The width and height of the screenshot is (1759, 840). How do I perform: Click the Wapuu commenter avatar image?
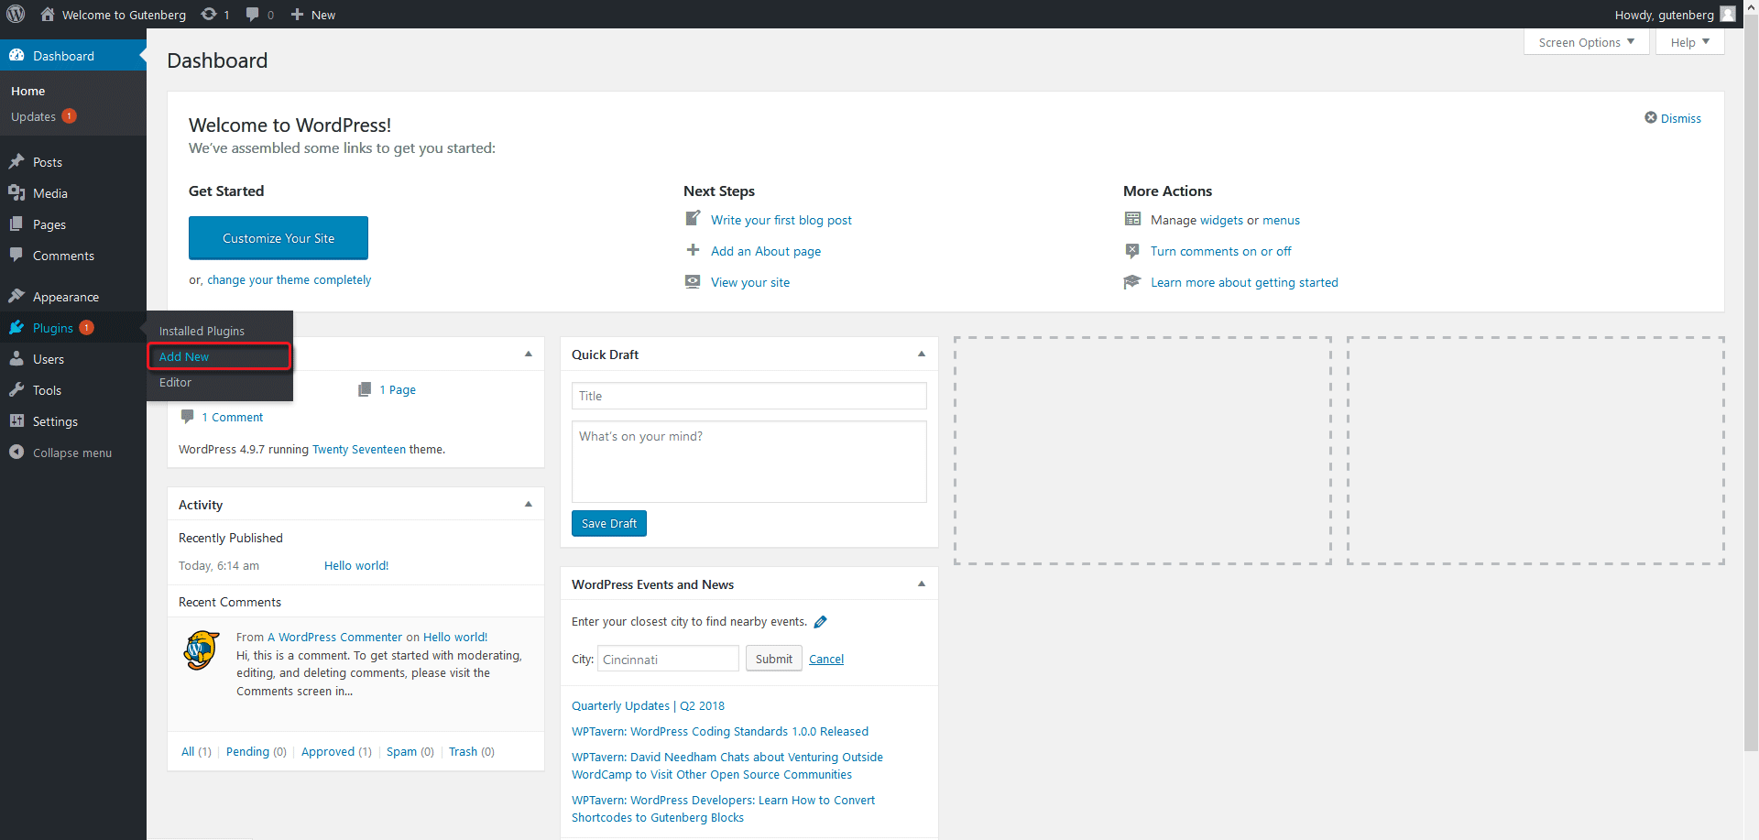point(202,650)
